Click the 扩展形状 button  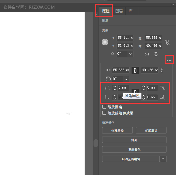coord(151,130)
